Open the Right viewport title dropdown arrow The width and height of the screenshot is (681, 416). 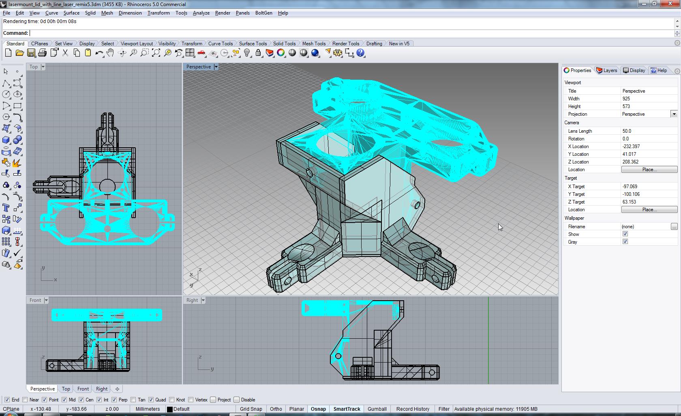pyautogui.click(x=203, y=300)
